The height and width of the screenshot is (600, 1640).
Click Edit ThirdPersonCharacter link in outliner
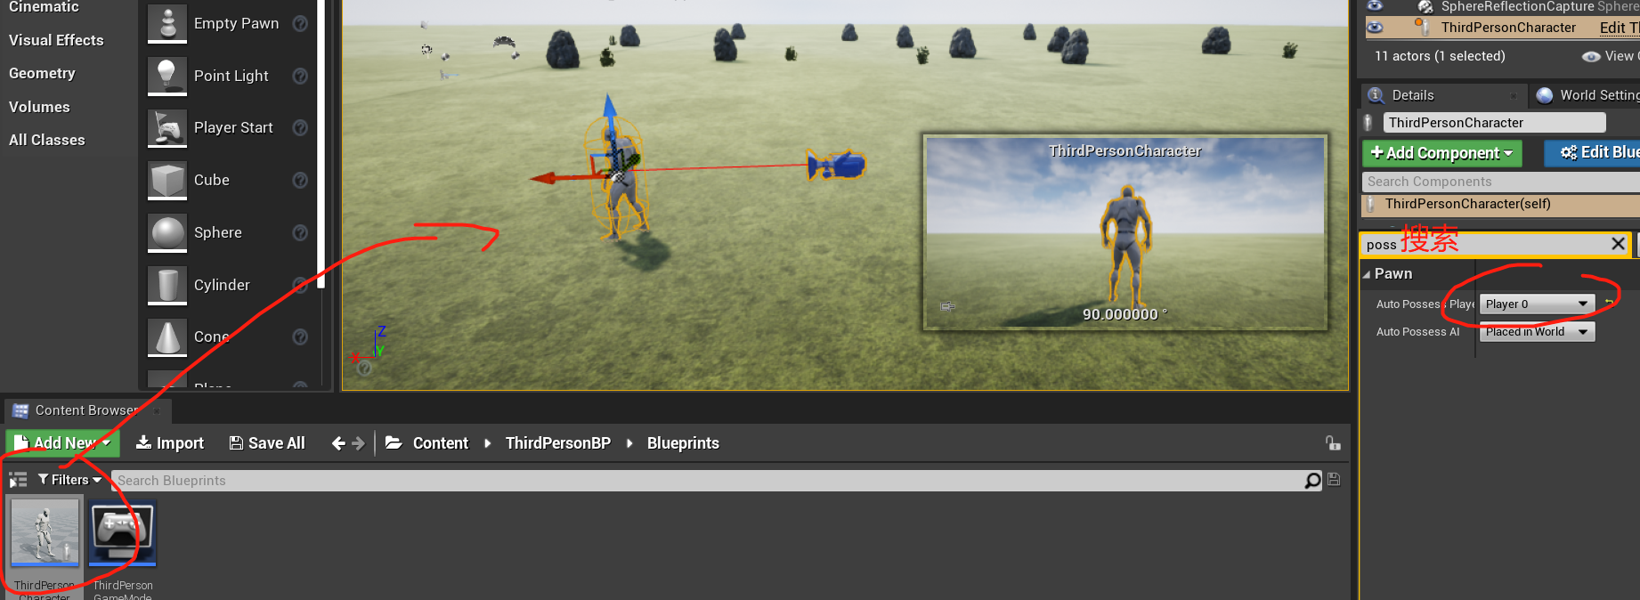click(1619, 28)
